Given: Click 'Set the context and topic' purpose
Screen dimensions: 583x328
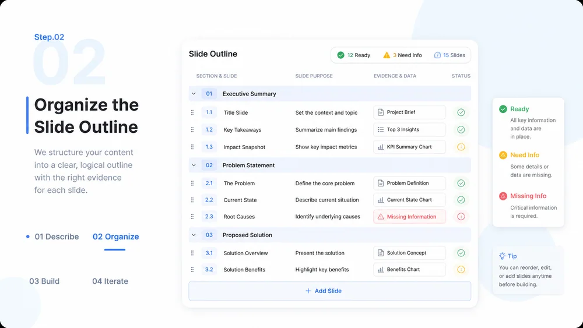Looking at the screenshot, I should 326,112.
